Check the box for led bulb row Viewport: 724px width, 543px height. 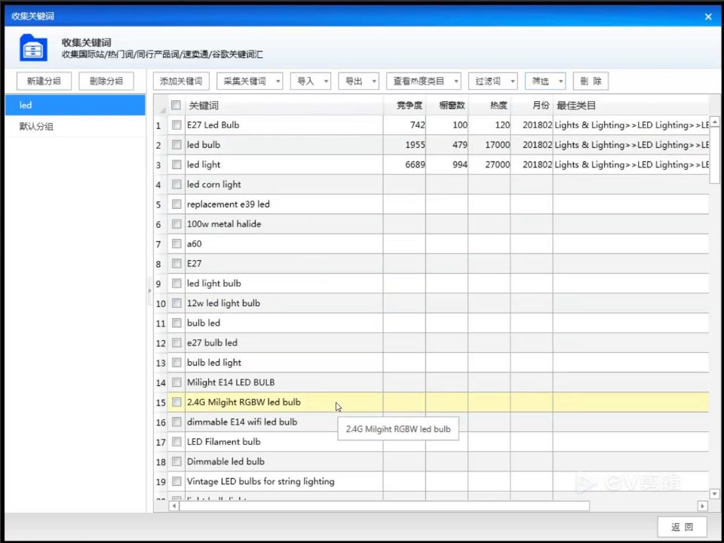pyautogui.click(x=176, y=145)
